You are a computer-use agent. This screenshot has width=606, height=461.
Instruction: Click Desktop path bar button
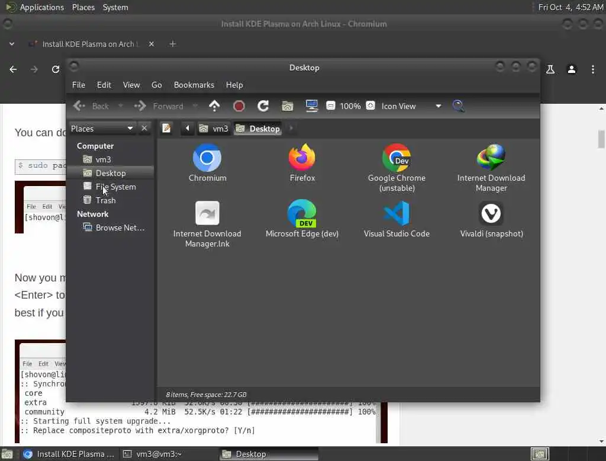click(x=258, y=129)
